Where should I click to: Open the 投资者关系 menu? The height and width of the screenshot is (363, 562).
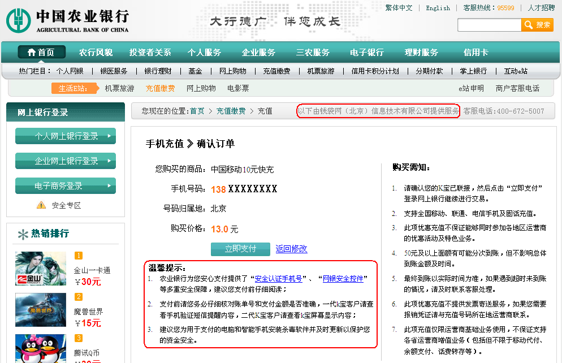pos(150,53)
